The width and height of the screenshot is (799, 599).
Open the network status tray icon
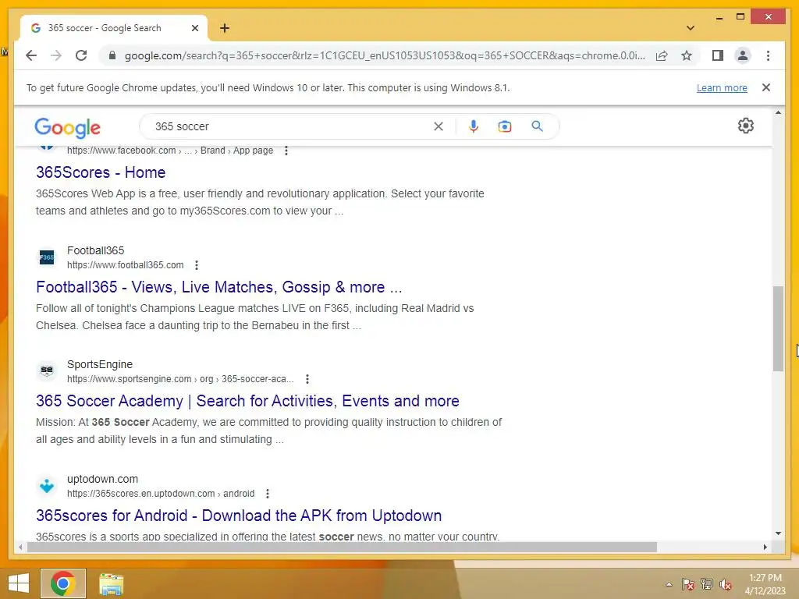click(707, 584)
